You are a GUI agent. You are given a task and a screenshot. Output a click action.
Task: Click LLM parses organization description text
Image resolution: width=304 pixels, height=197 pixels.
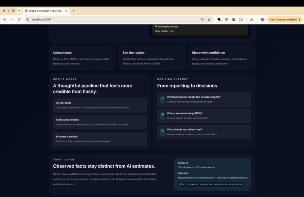click(93, 107)
